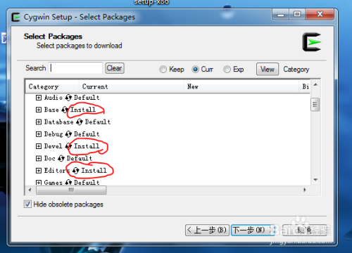Click the cycle icon beside Database

pyautogui.click(x=80, y=122)
